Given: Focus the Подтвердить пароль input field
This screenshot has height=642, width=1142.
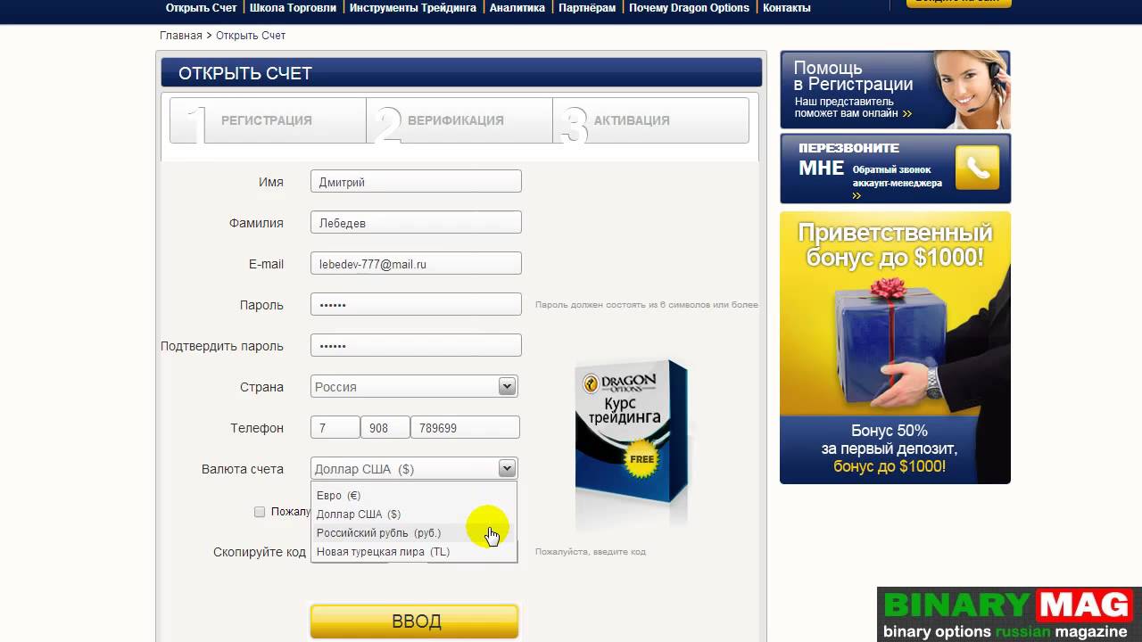Looking at the screenshot, I should click(416, 345).
